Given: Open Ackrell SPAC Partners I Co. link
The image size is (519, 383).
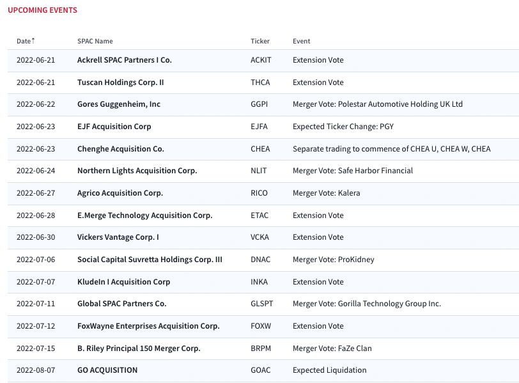Looking at the screenshot, I should [125, 60].
